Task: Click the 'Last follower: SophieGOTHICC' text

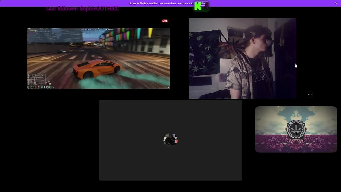Action: (83, 9)
